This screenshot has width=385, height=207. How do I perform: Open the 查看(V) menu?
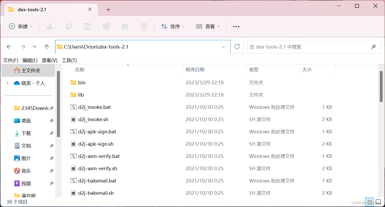click(50, 60)
